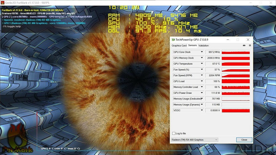Open the GPU-Z hamburger menu icon

pyautogui.click(x=250, y=46)
